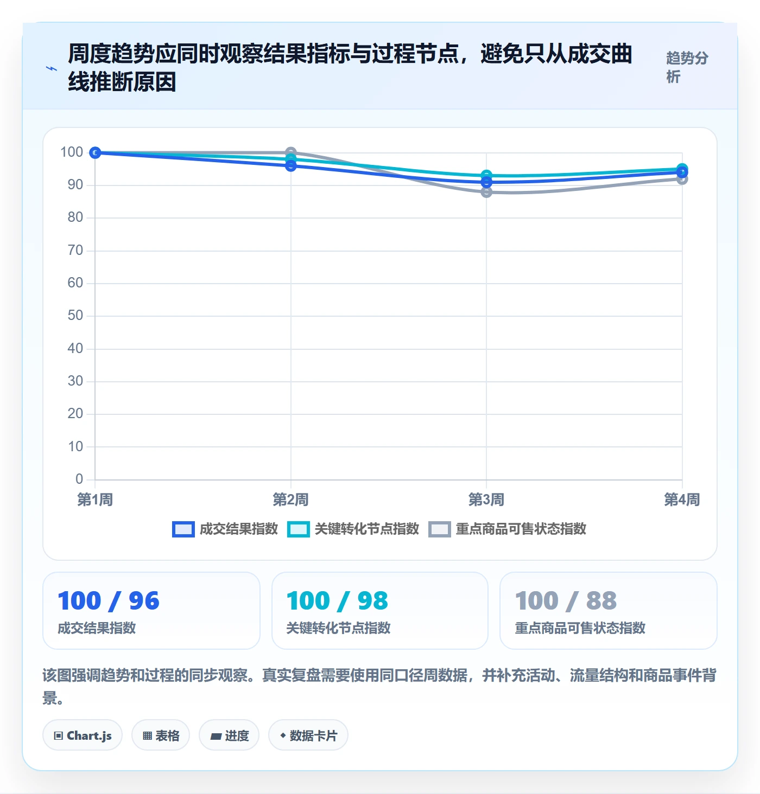The image size is (760, 794).
Task: Click the 数据卡片 tag
Action: click(x=308, y=735)
